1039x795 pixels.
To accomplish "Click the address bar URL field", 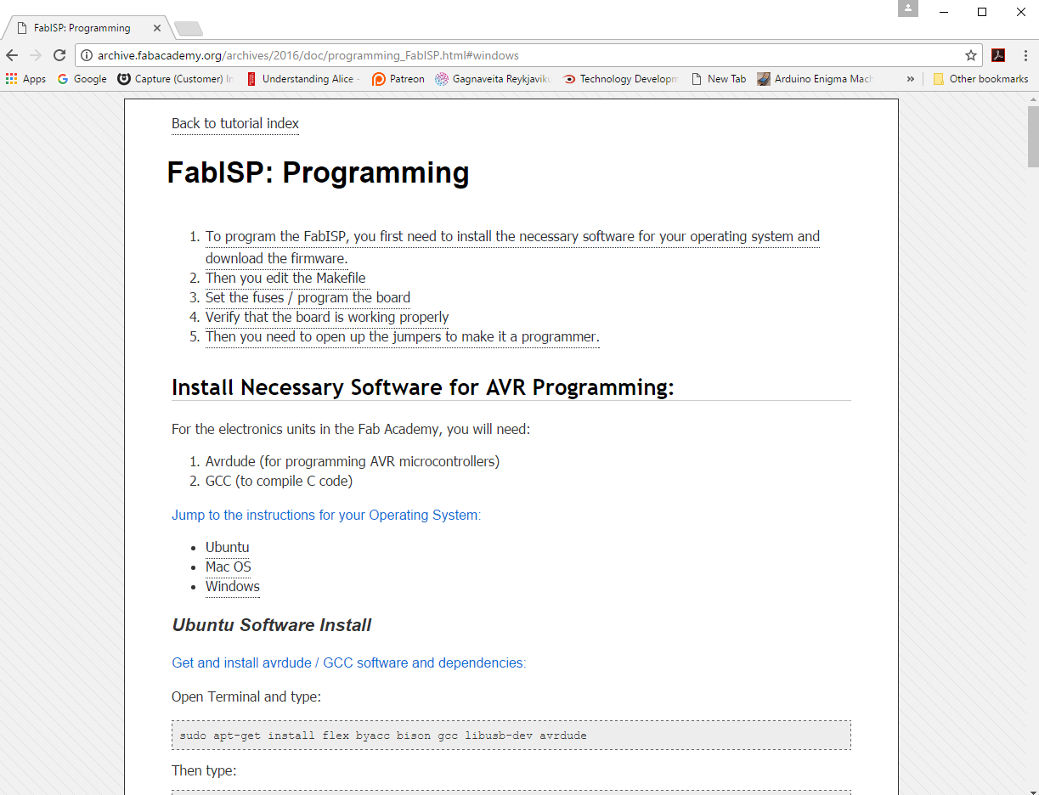I will [527, 55].
